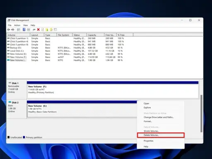Click the yellow folder with magnifier icon

pos(51,29)
